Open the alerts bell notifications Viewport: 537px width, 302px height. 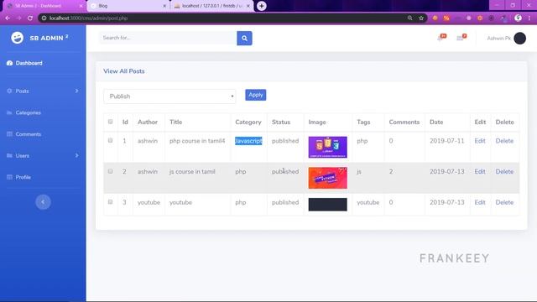point(441,38)
